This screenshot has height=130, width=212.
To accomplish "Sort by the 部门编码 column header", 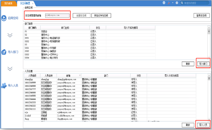I will click(x=32, y=28).
